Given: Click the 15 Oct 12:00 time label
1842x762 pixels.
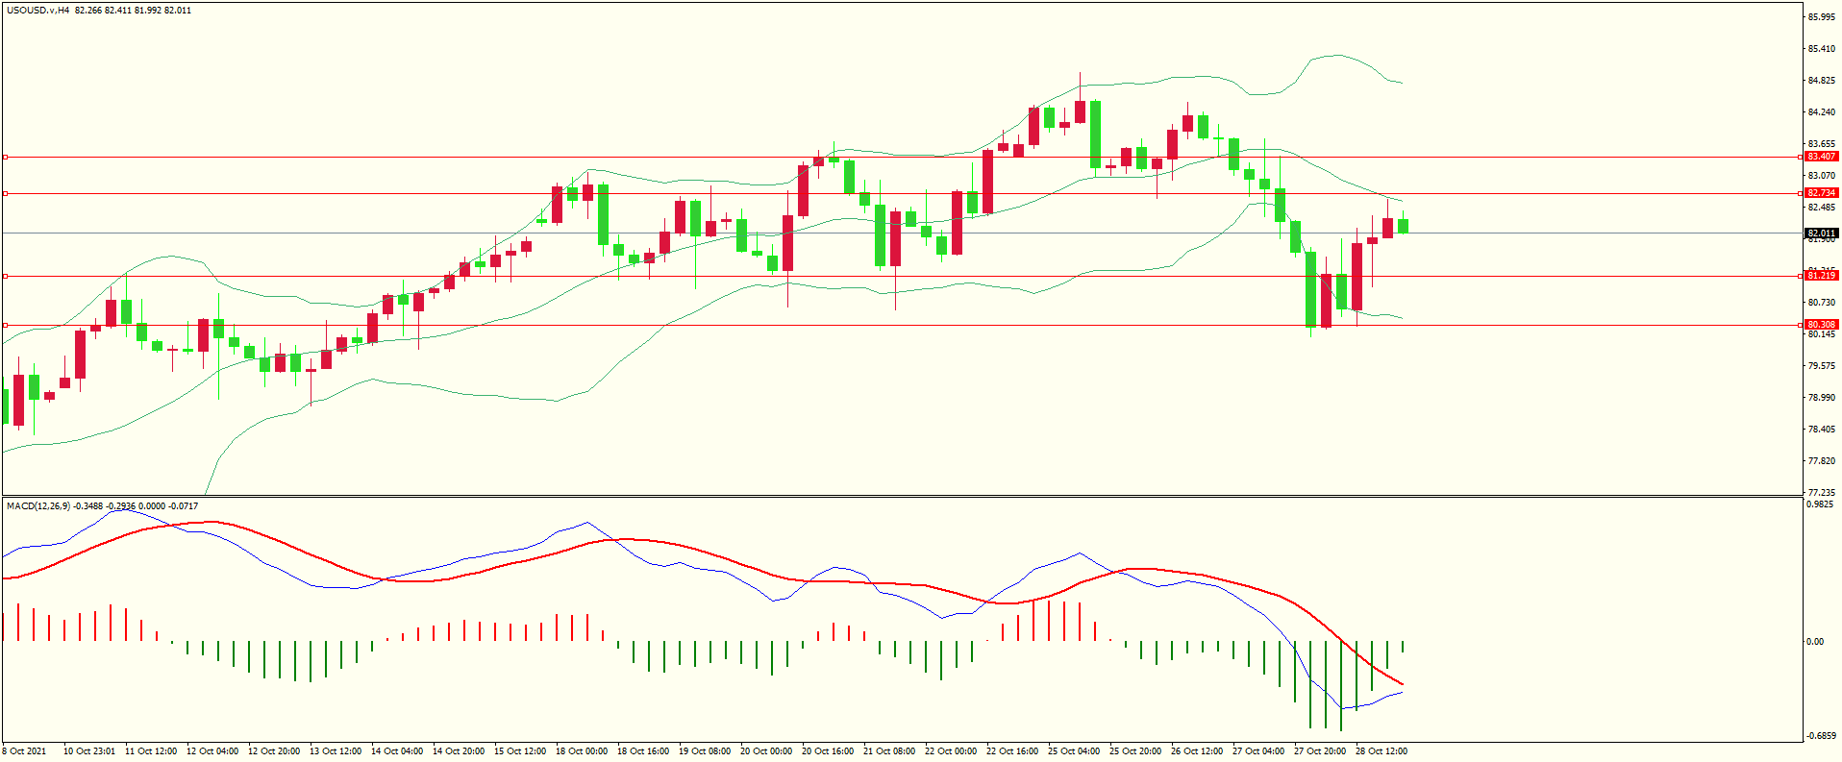Looking at the screenshot, I should point(520,751).
